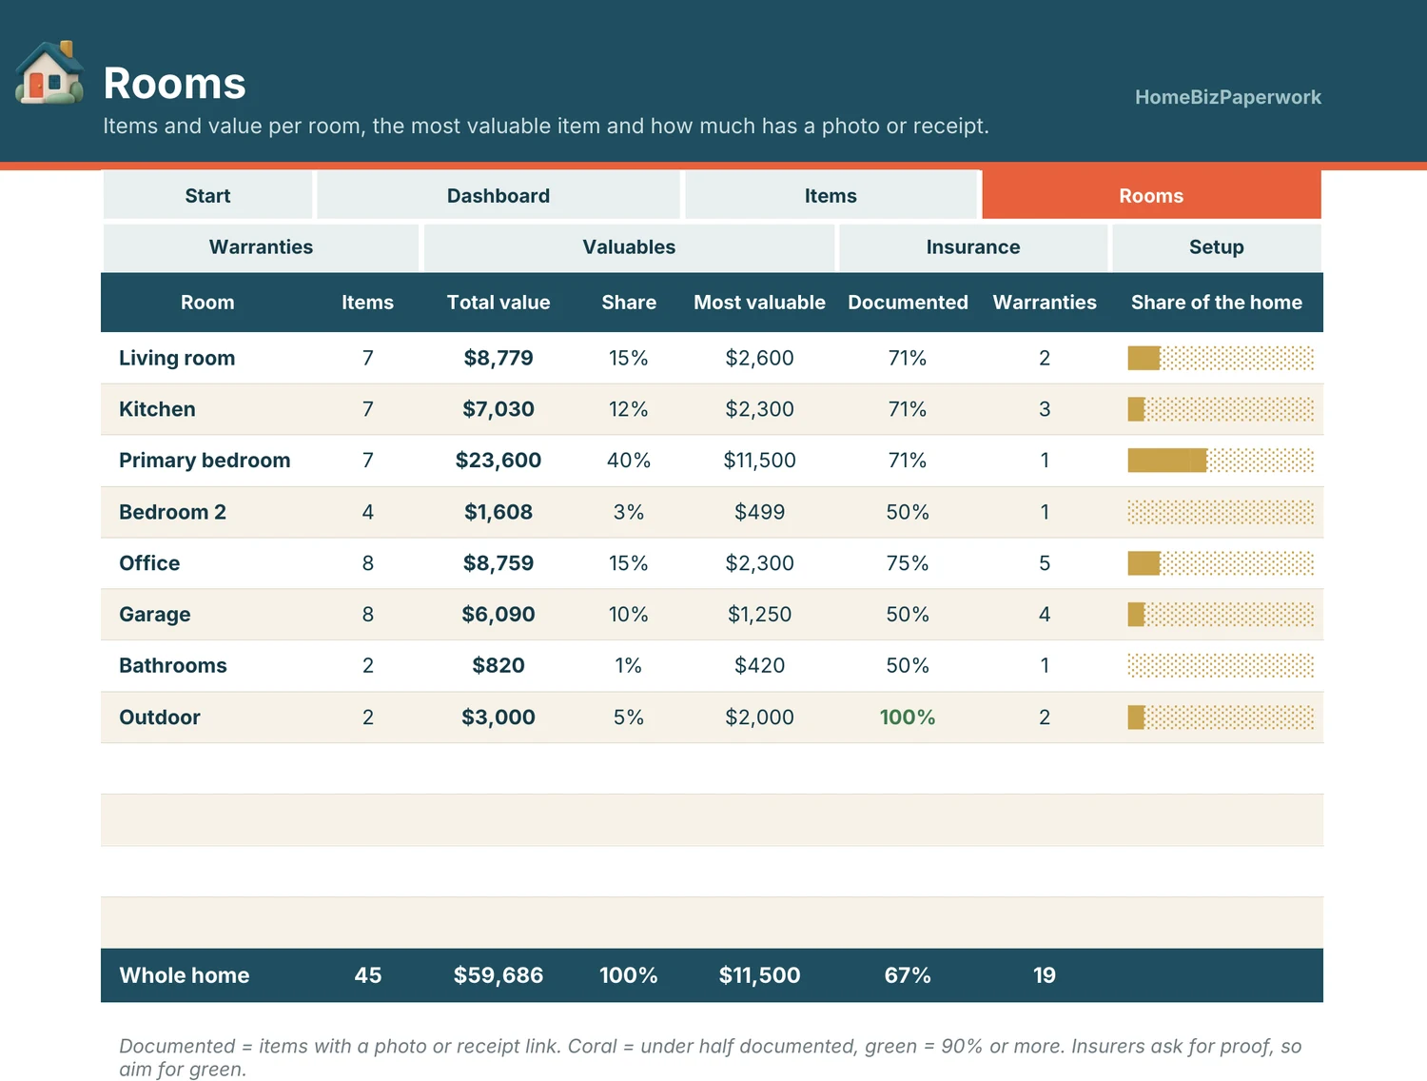The width and height of the screenshot is (1427, 1081).
Task: Go to the Warranties tab
Action: point(261,246)
